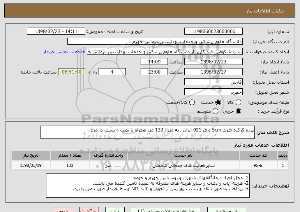Click the ساعت باقی مانده label
300x212 pixels.
tap(39, 72)
